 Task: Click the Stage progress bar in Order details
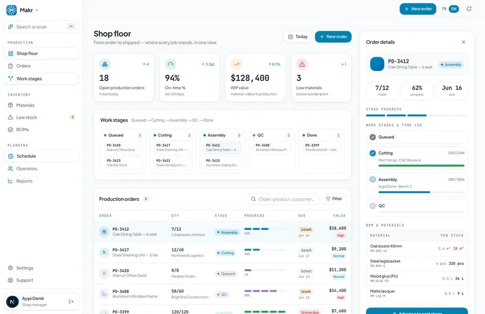pyautogui.click(x=417, y=115)
